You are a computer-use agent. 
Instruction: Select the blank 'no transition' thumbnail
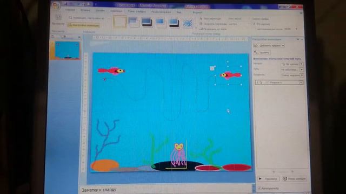point(120,22)
